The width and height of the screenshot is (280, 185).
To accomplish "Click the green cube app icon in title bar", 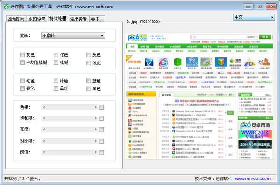I will pyautogui.click(x=6, y=7).
